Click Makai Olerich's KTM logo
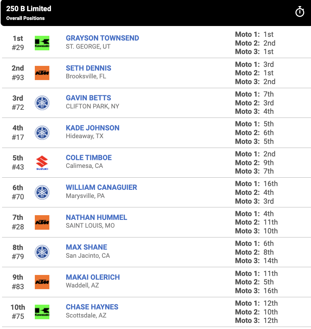This screenshot has width=311, height=329. (x=42, y=282)
